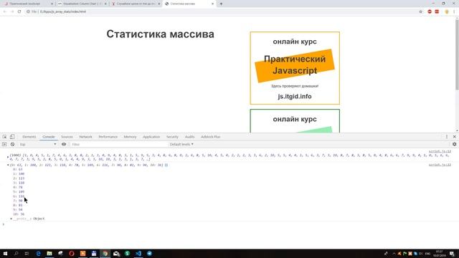Switch to the Performance tab
The height and width of the screenshot is (258, 459).
click(x=108, y=137)
